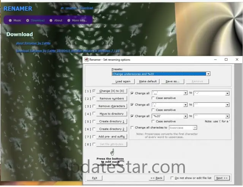Screen dimensions: 243x187
Task: Click the disabled Remove preset button
Action: point(197,81)
